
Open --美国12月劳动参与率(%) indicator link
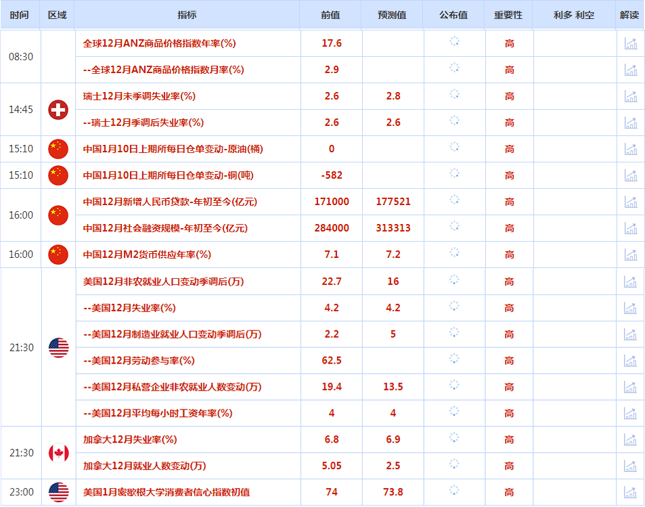point(139,361)
